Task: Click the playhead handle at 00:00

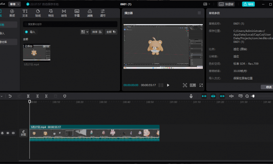Action: (29, 101)
